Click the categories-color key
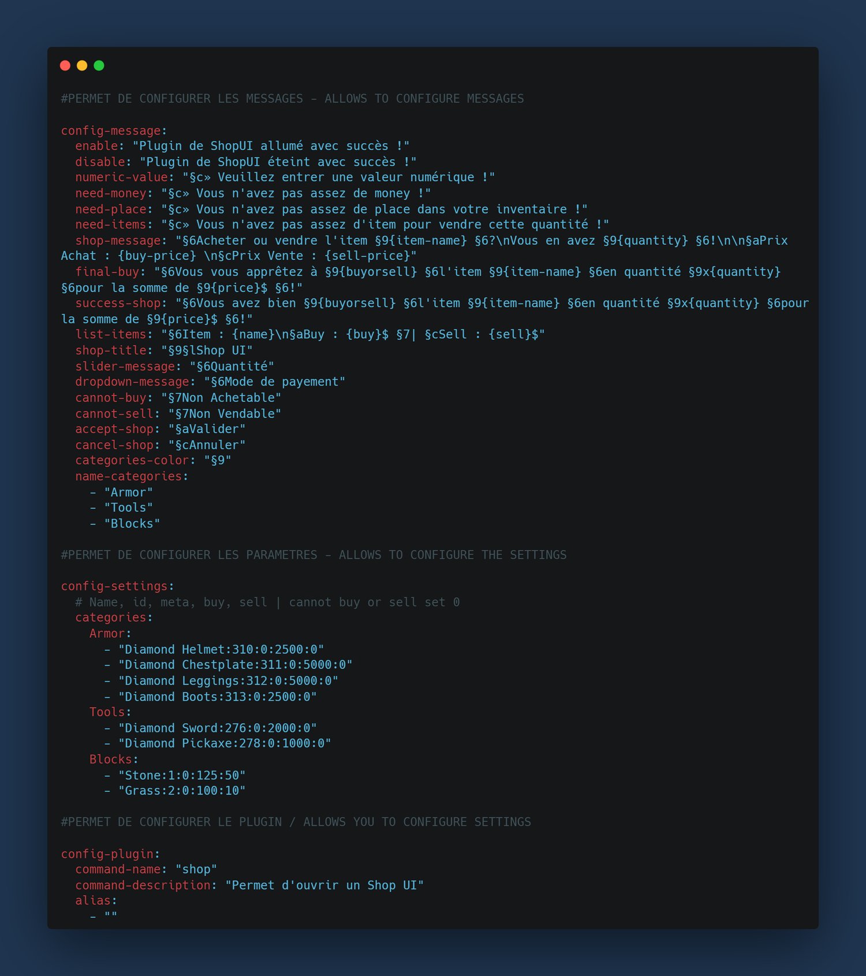The image size is (866, 976). coord(132,460)
